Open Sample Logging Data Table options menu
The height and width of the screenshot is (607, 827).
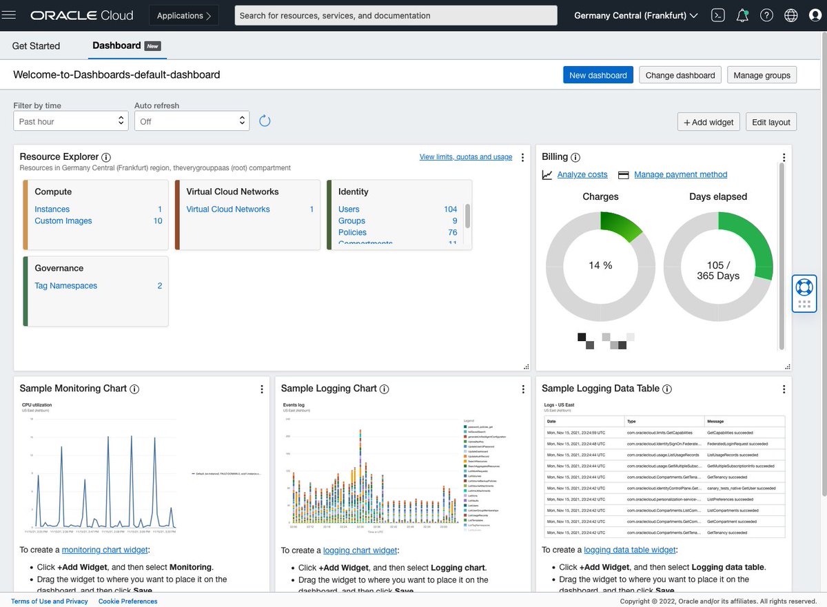pyautogui.click(x=784, y=389)
